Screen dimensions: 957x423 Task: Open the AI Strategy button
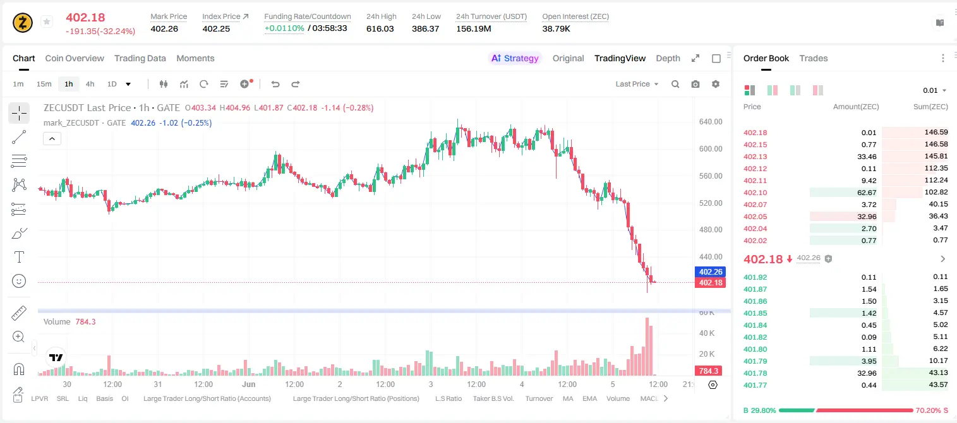(515, 58)
